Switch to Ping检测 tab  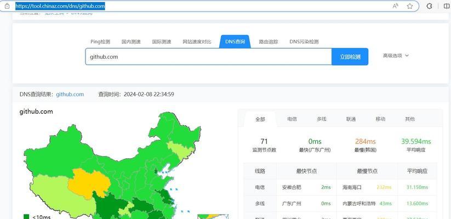pos(100,42)
